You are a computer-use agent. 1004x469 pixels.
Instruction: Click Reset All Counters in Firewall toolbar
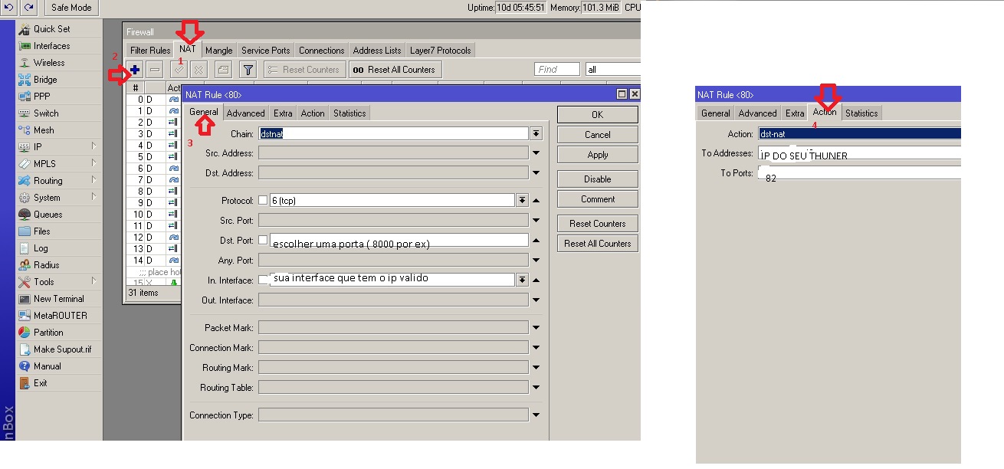point(395,69)
